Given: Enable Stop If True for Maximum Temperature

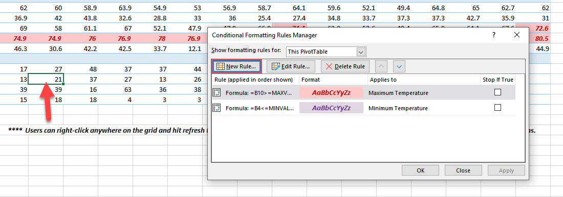Looking at the screenshot, I should (x=497, y=92).
